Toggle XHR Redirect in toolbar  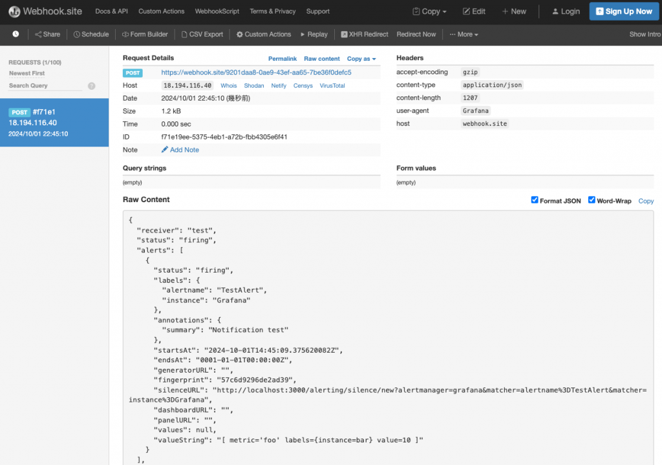pyautogui.click(x=365, y=34)
